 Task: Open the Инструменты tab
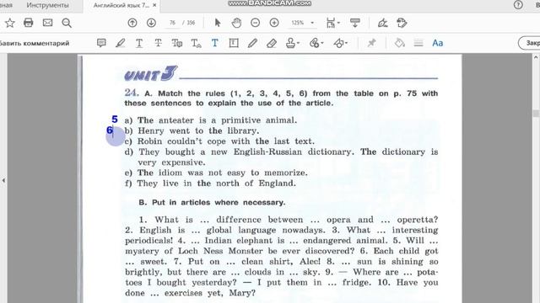point(47,5)
